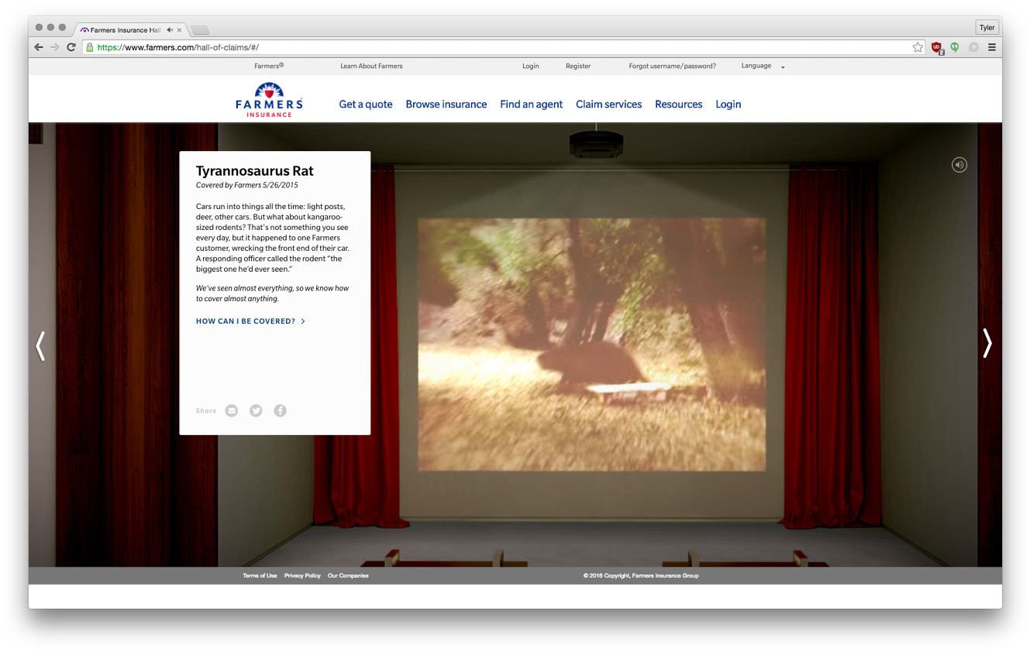Open the uBlock extension icon
The image size is (1030, 652).
click(x=937, y=47)
